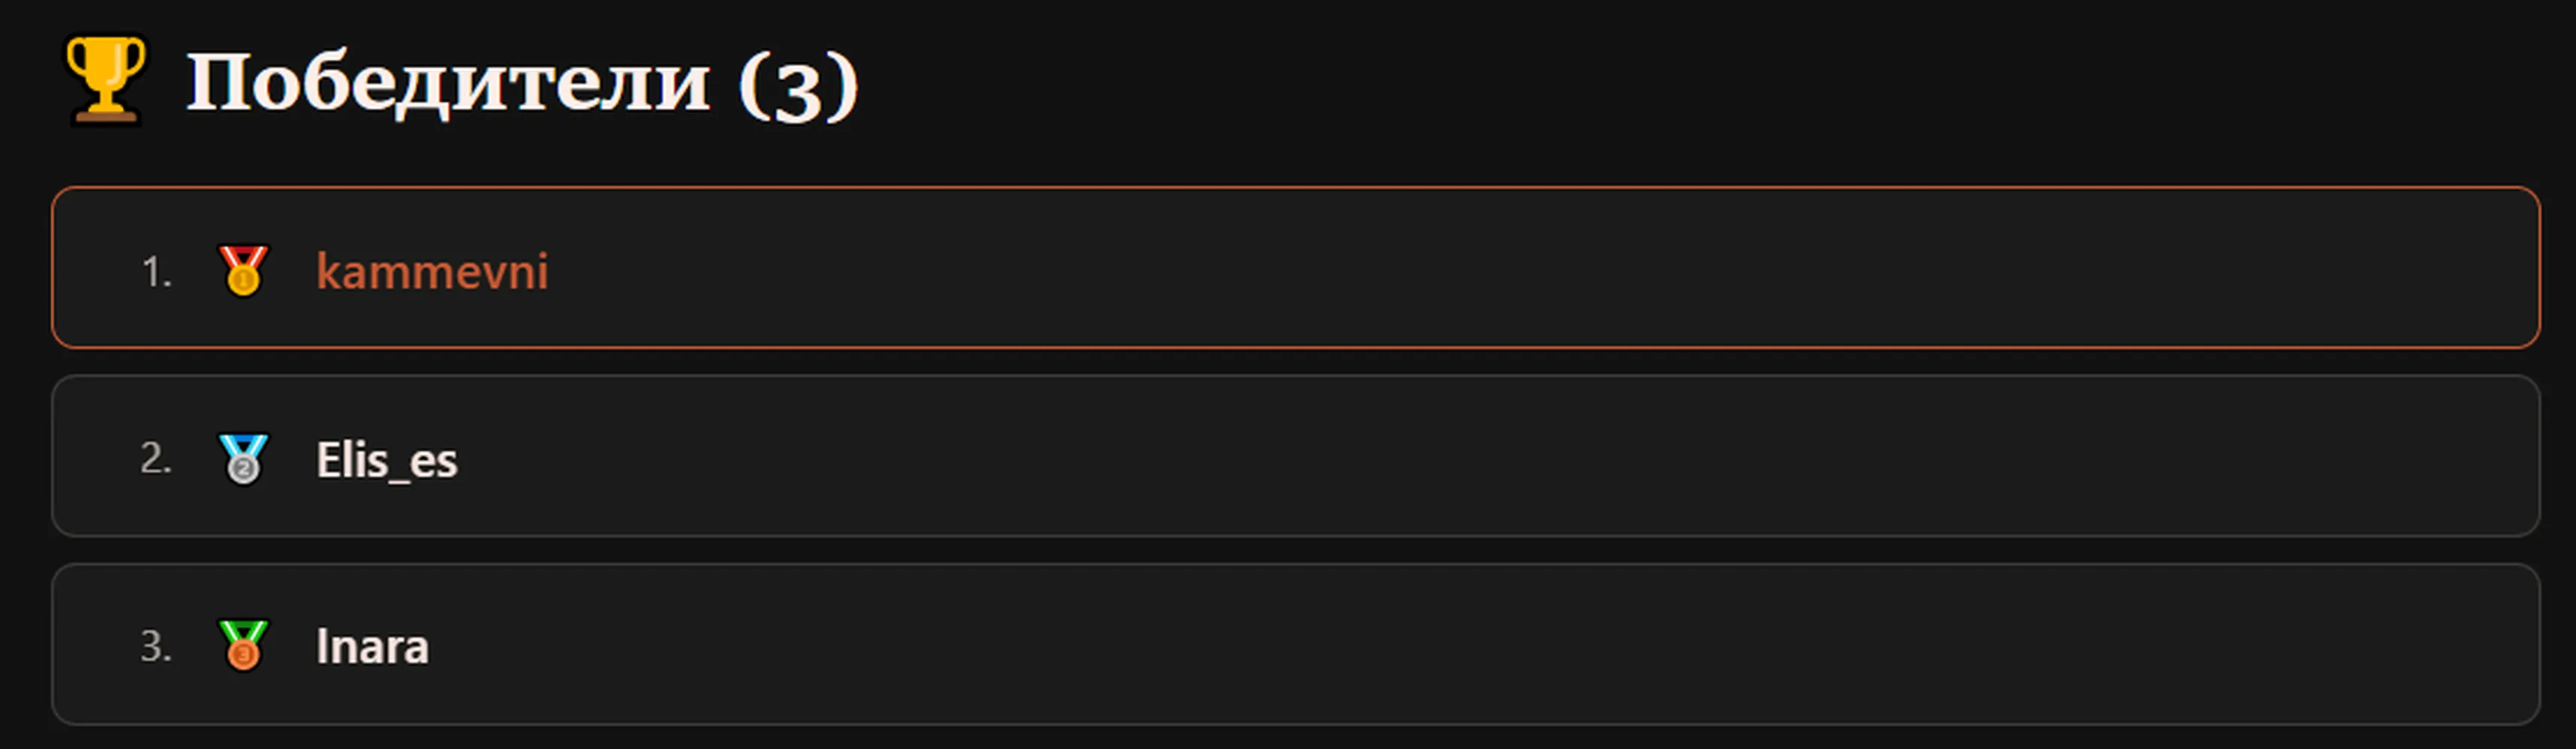
Task: Open the Elis_es username link
Action: click(x=386, y=460)
